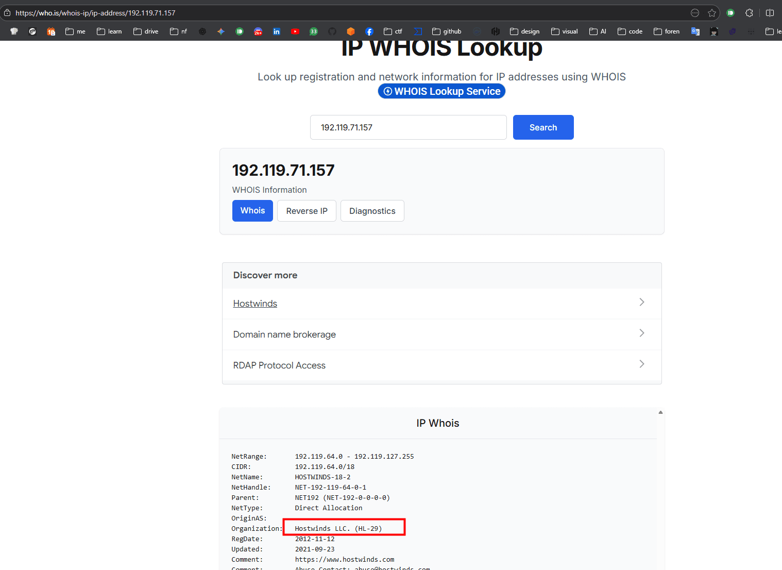The height and width of the screenshot is (570, 782).
Task: Click the blue Search button
Action: pyautogui.click(x=543, y=127)
